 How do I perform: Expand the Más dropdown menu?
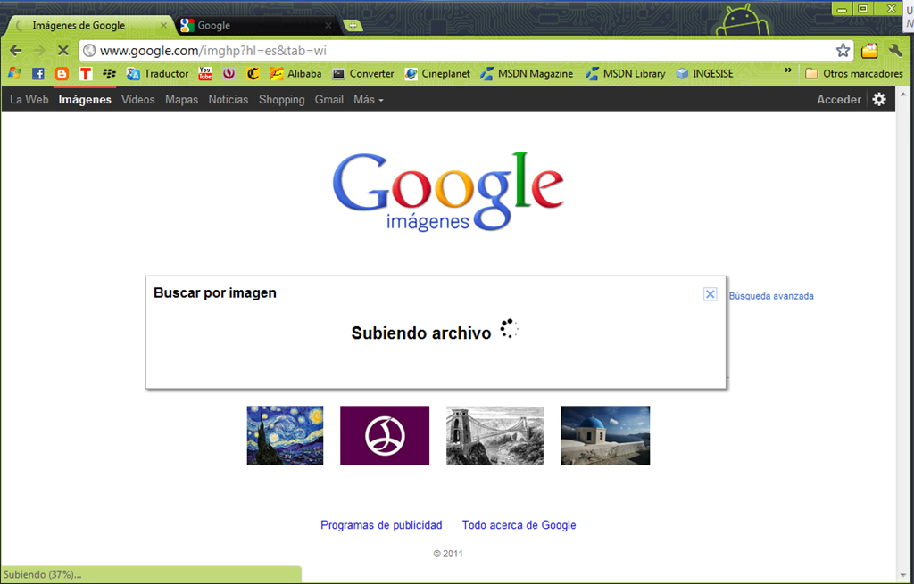pos(369,100)
